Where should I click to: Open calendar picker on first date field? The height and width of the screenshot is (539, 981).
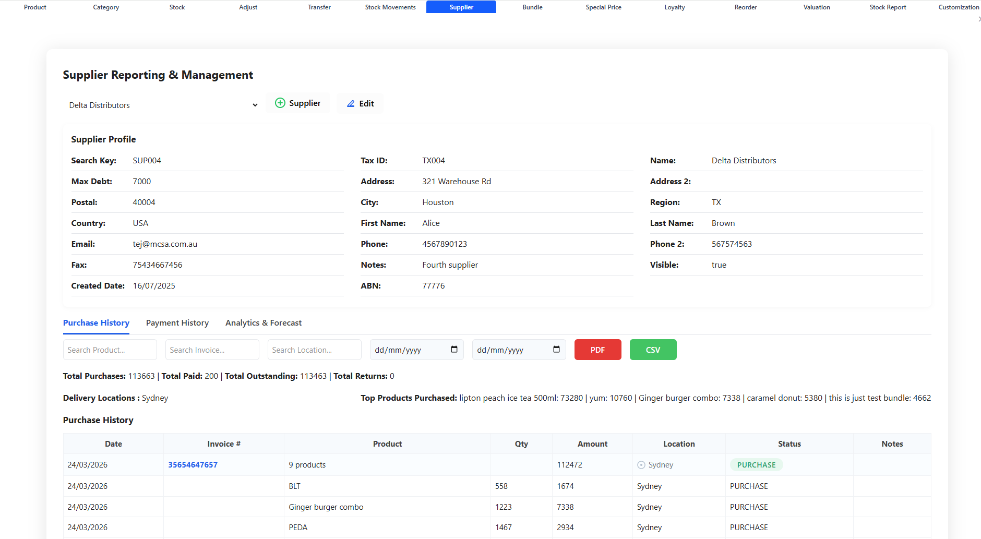click(x=454, y=350)
